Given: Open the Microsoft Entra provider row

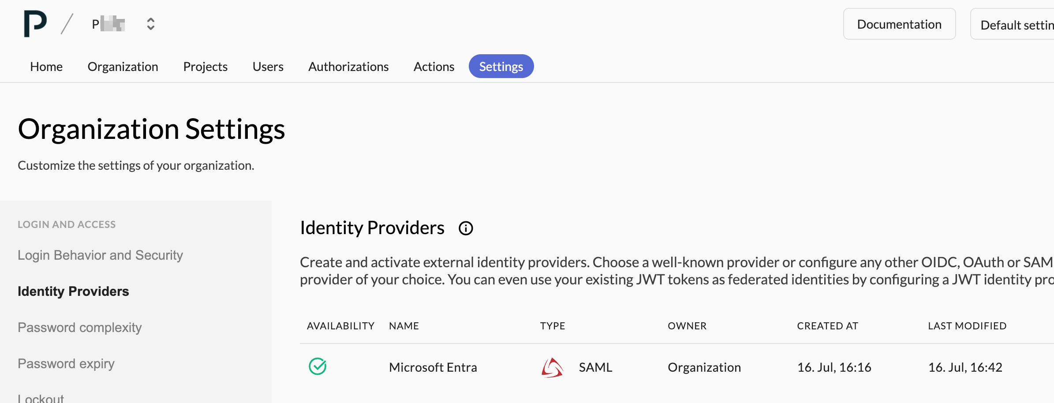Looking at the screenshot, I should (x=677, y=367).
